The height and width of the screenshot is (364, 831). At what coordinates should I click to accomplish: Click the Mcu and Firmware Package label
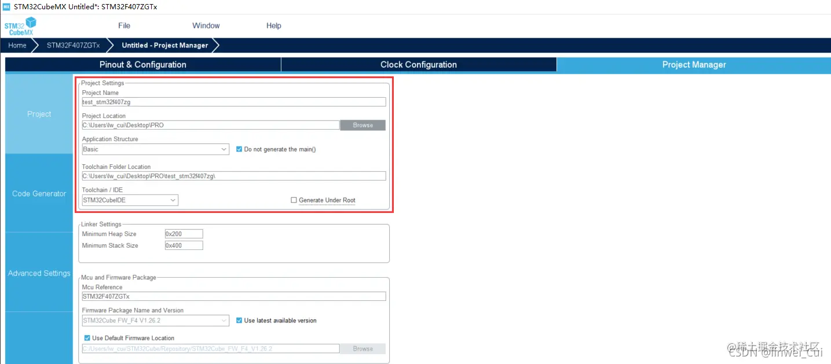pyautogui.click(x=119, y=277)
